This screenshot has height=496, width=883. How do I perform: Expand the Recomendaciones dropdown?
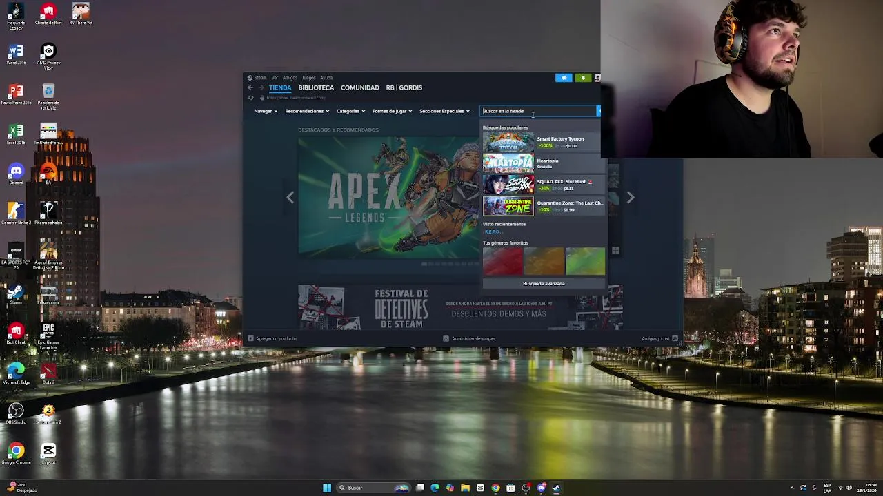point(307,111)
